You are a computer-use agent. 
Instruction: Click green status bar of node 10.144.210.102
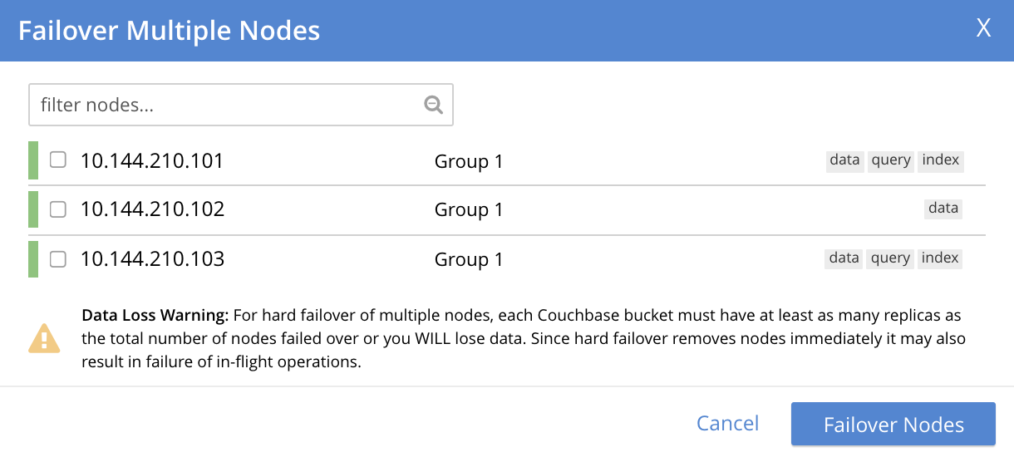coord(33,209)
